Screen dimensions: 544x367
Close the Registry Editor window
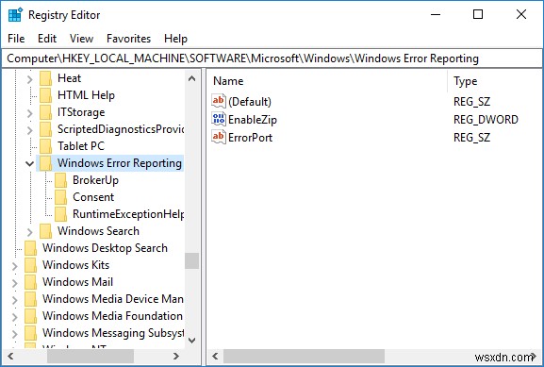[x=521, y=14]
